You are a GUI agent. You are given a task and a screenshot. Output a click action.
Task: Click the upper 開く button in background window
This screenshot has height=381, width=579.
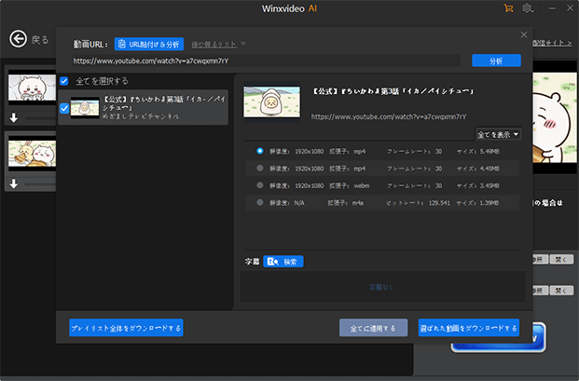561,259
